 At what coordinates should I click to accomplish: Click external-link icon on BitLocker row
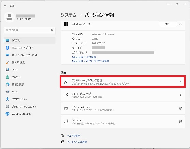click(x=180, y=122)
